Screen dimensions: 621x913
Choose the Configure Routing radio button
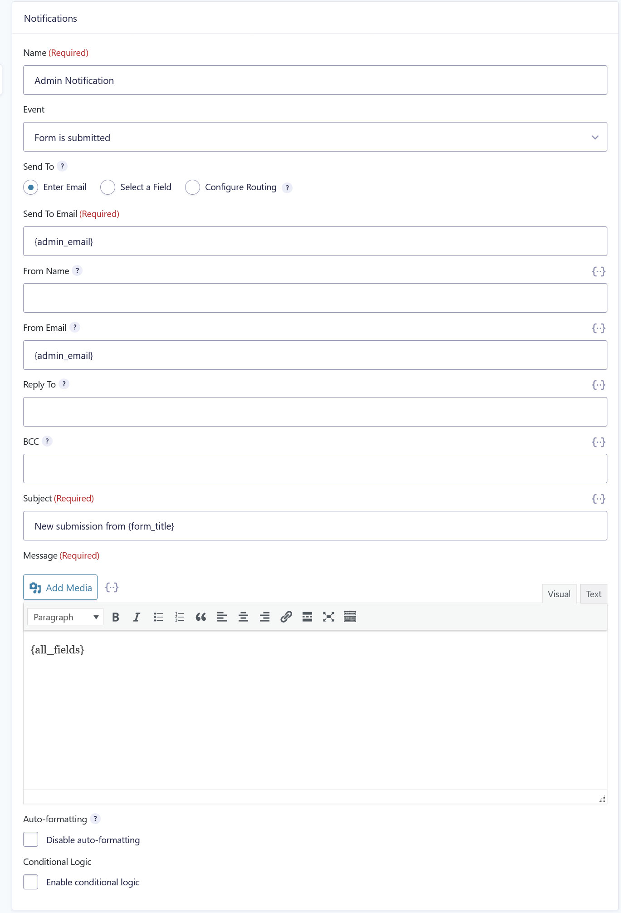192,187
